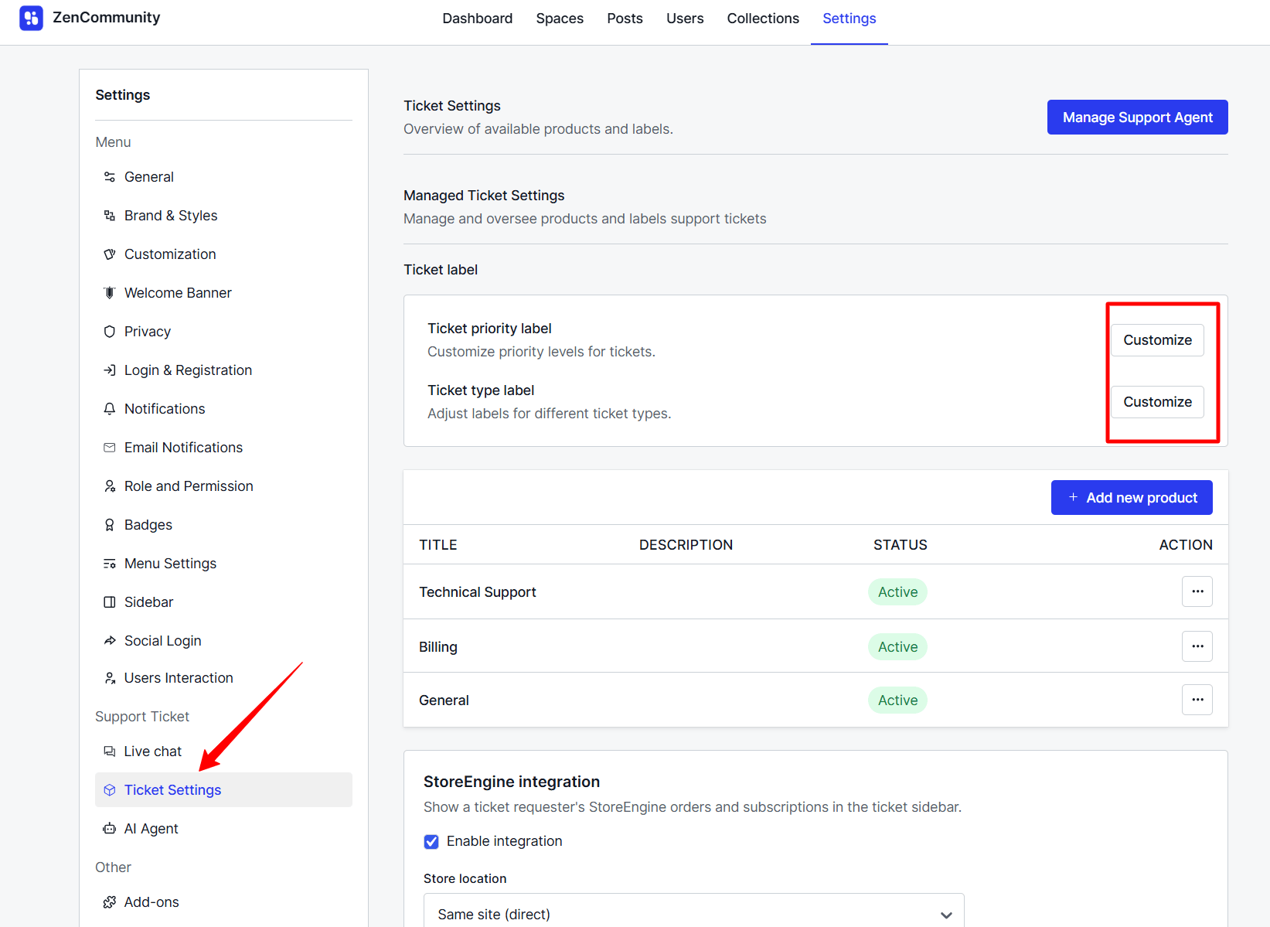Click the Badges ribbon icon
The height and width of the screenshot is (927, 1270).
coord(110,525)
